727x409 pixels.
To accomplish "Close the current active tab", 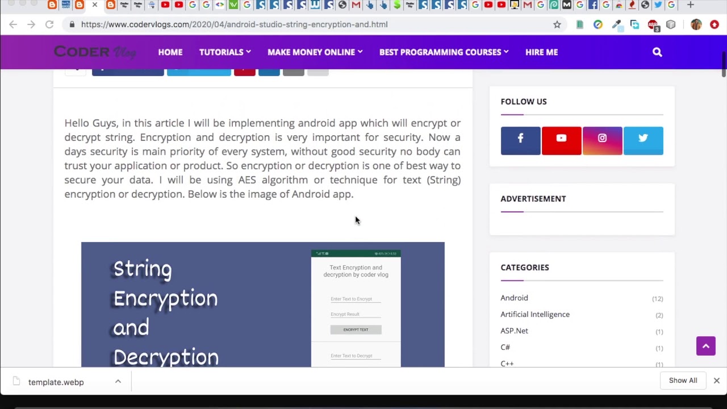I will 95,5.
